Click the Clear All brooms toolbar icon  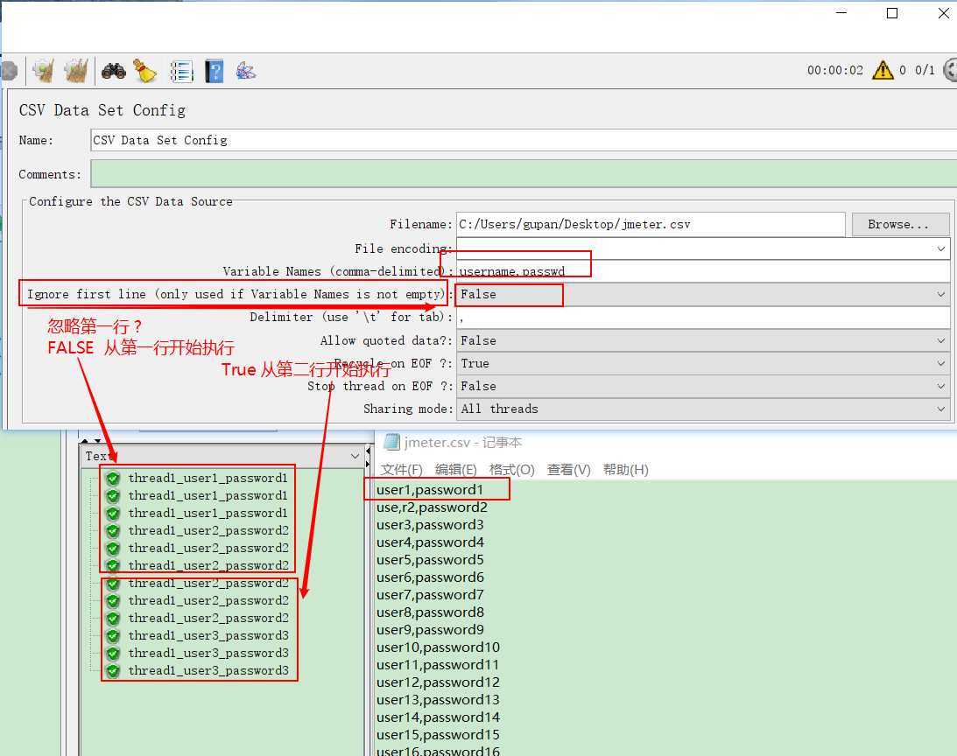(76, 71)
